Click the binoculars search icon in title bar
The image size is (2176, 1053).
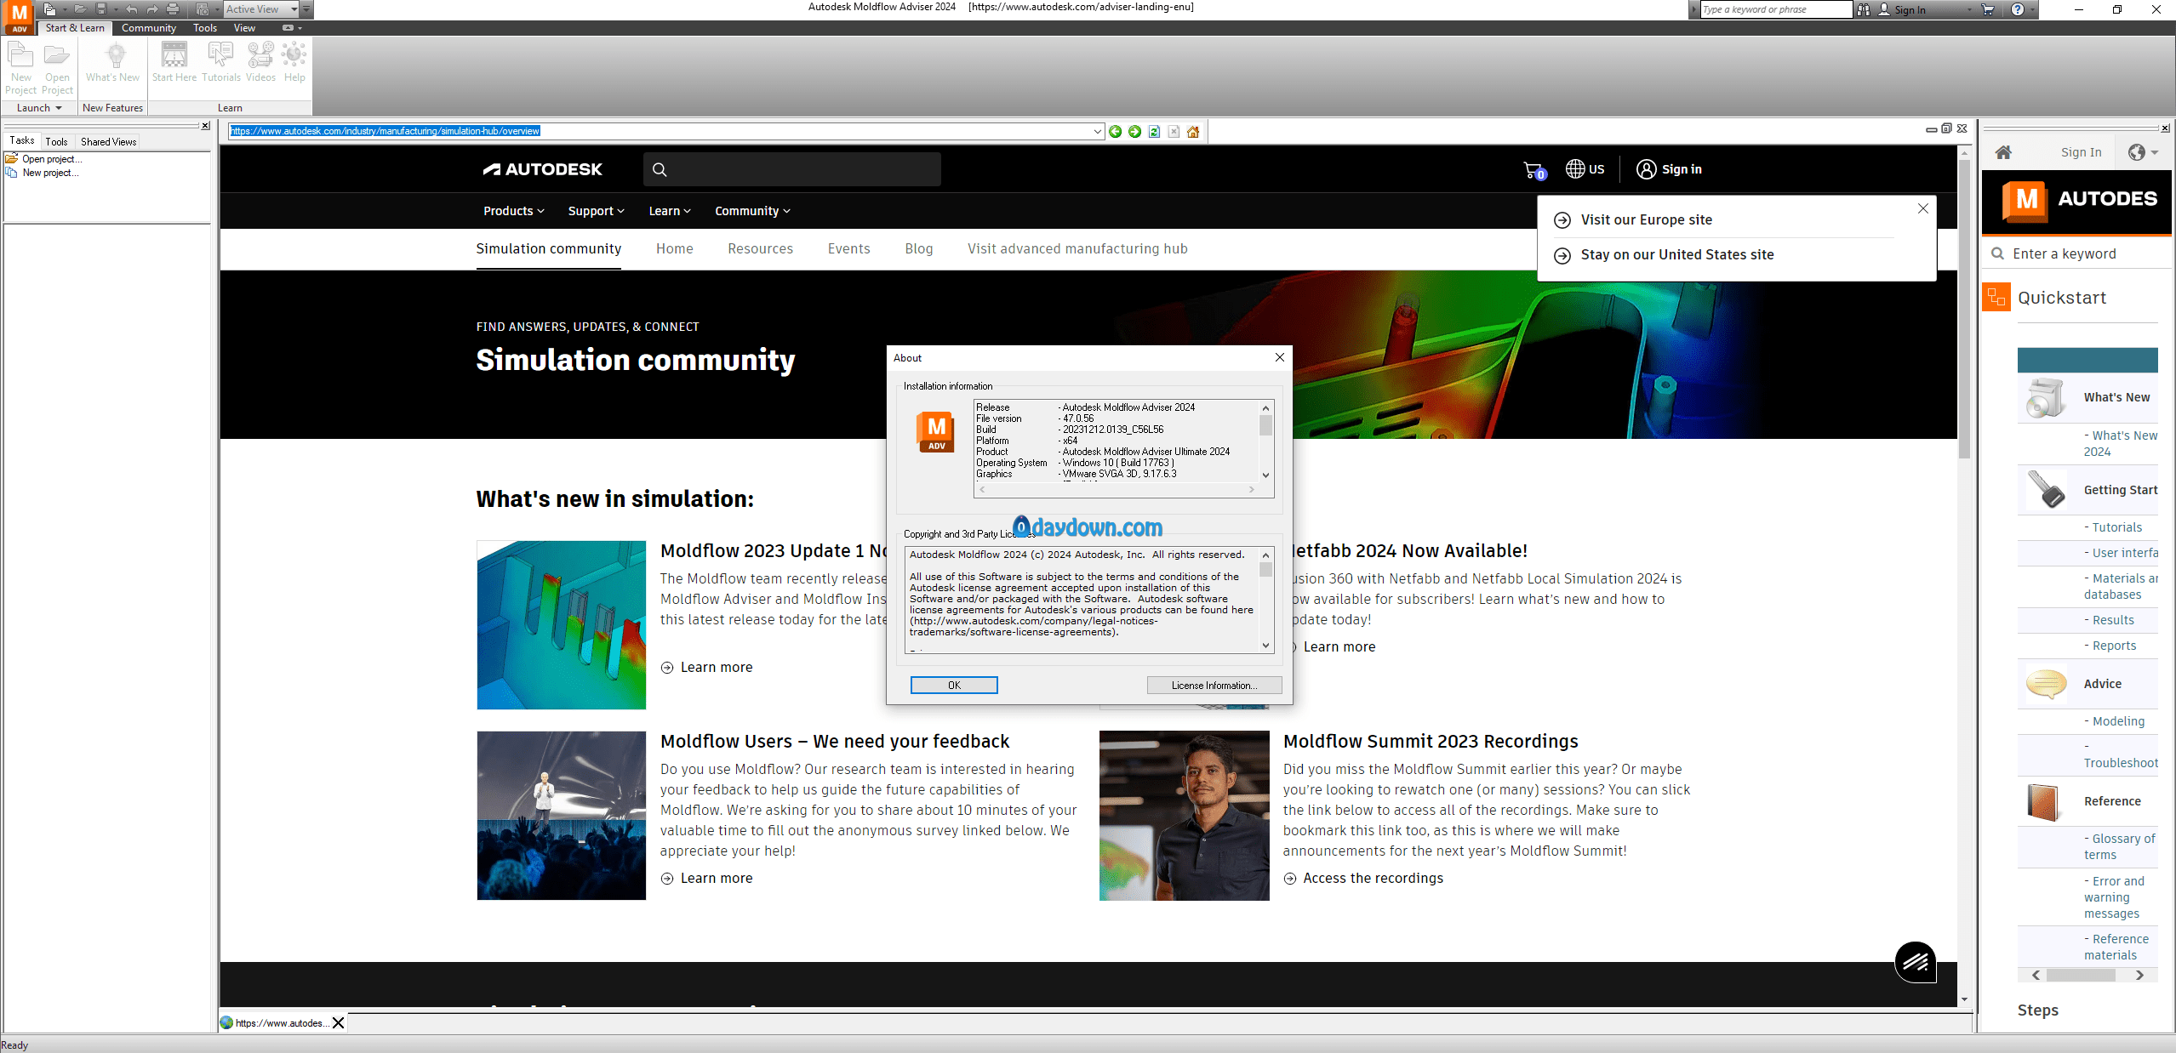click(1864, 9)
